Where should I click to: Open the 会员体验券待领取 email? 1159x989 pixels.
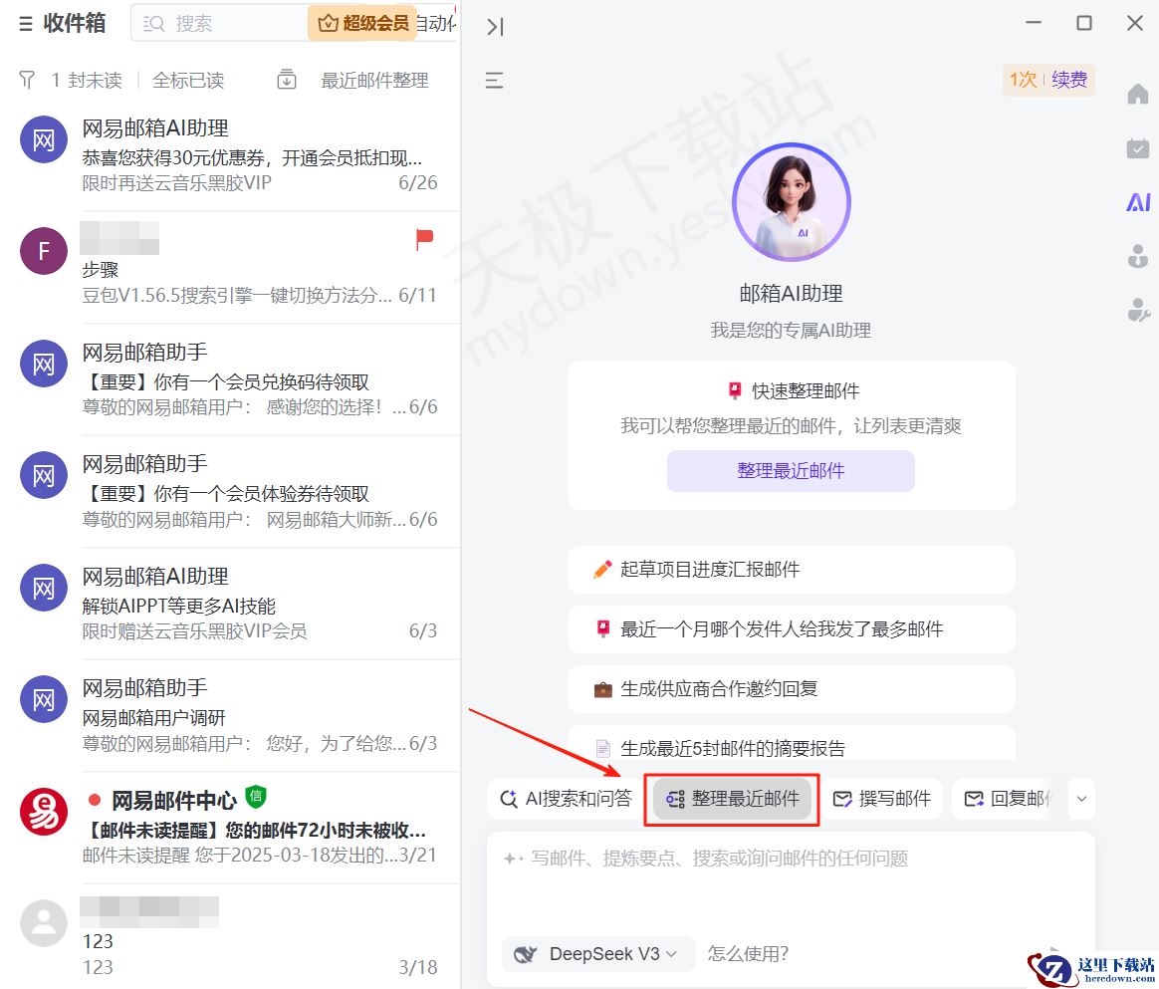coord(230,492)
